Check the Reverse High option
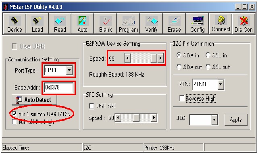258x154 pixels. click(x=182, y=98)
